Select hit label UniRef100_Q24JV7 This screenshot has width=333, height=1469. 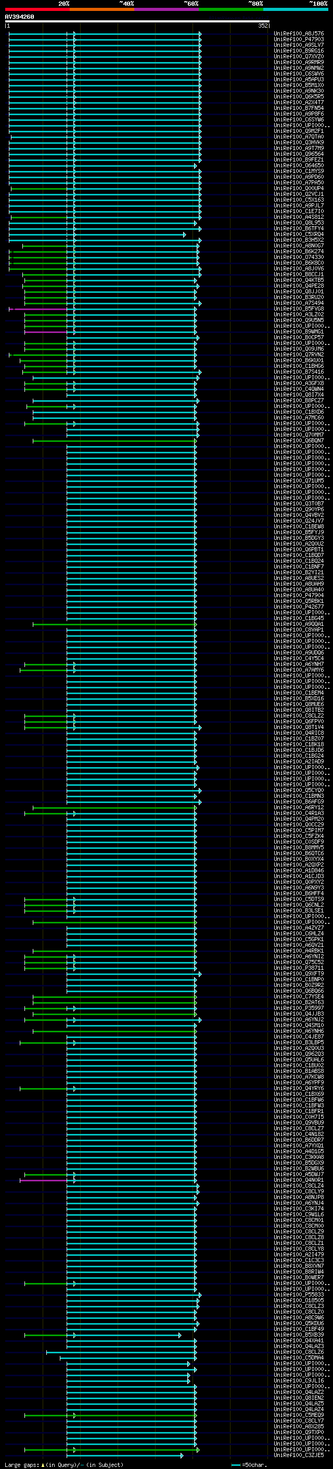click(299, 521)
